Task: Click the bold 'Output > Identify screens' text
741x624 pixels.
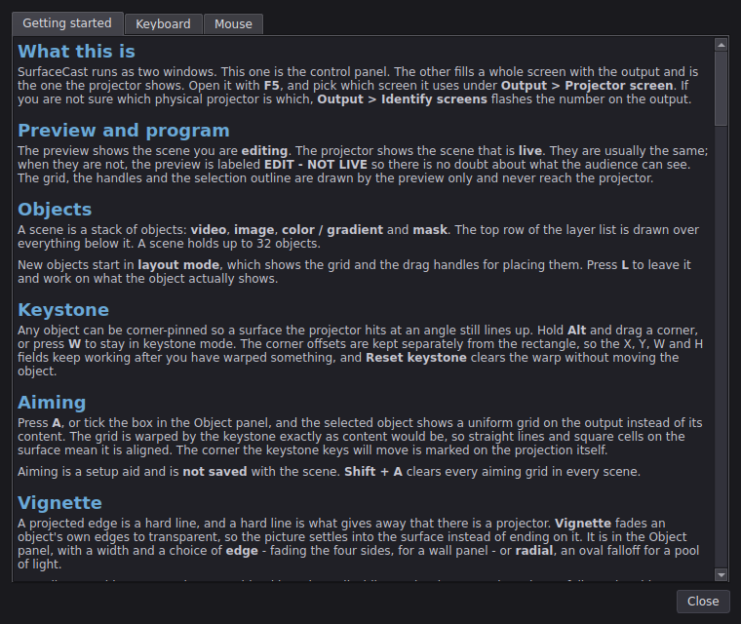Action: click(x=402, y=99)
